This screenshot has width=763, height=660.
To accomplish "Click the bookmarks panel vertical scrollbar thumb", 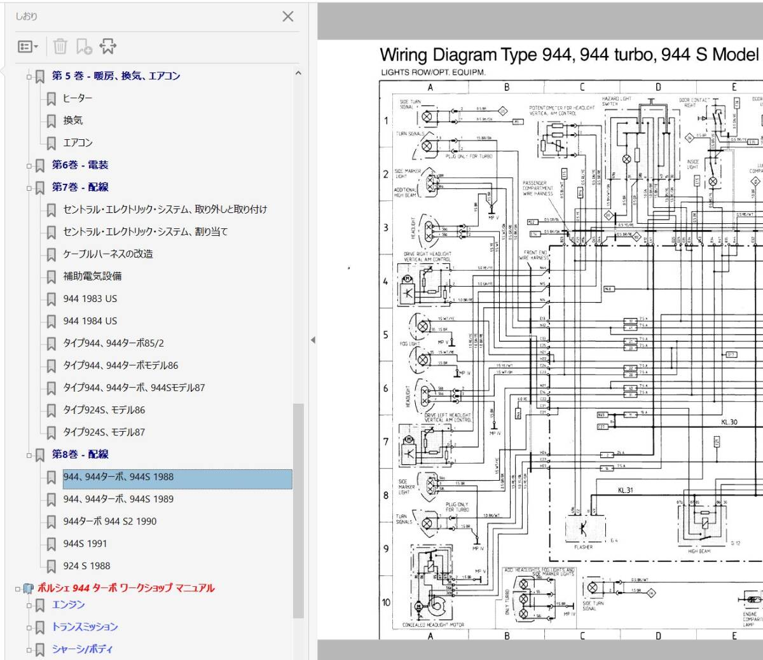I will tap(298, 511).
